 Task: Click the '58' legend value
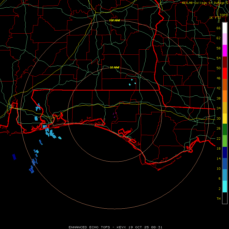click(x=219, y=48)
